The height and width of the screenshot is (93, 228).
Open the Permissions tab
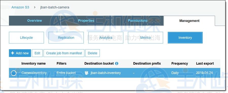pyautogui.click(x=138, y=21)
